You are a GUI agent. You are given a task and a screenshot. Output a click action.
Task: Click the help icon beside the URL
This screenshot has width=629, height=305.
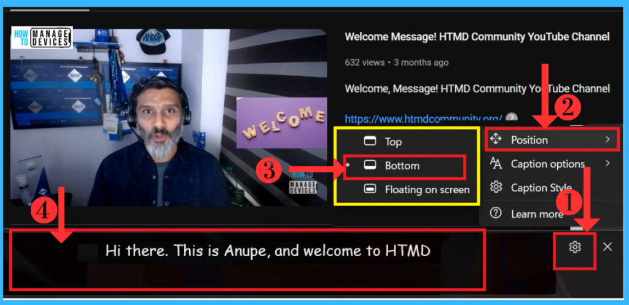511,118
